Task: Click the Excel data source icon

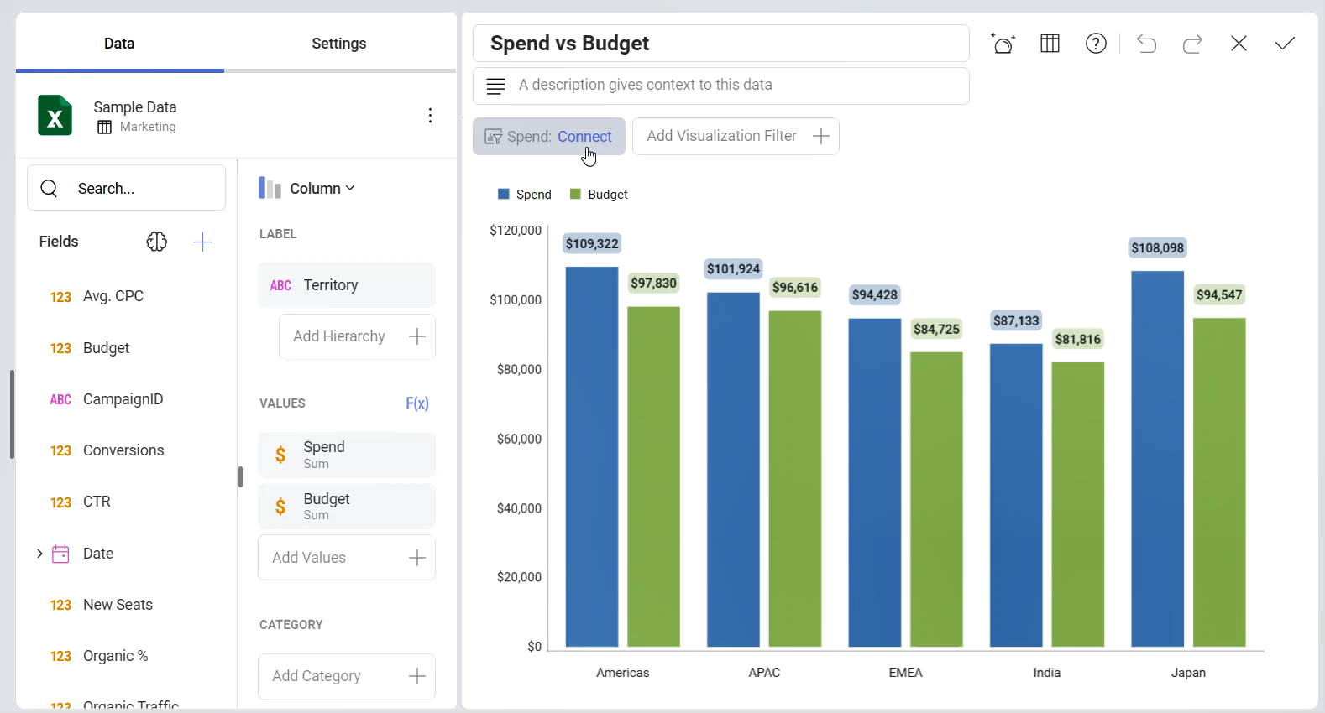Action: pyautogui.click(x=55, y=116)
